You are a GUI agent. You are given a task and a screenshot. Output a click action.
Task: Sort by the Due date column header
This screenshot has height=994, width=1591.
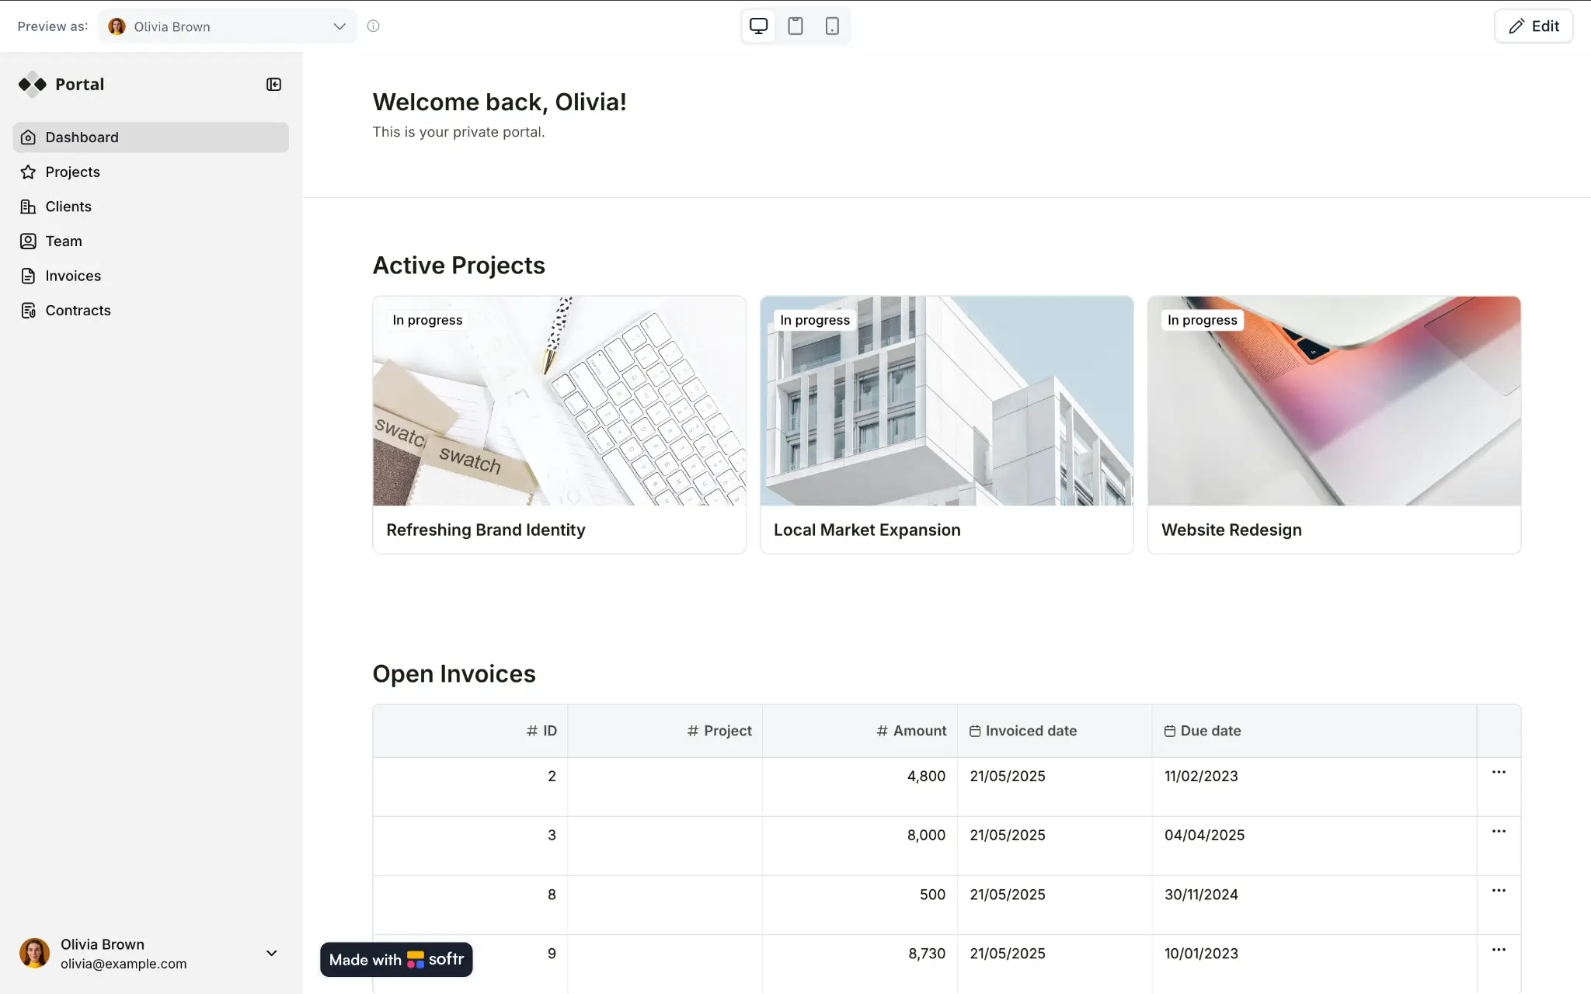[x=1314, y=731]
